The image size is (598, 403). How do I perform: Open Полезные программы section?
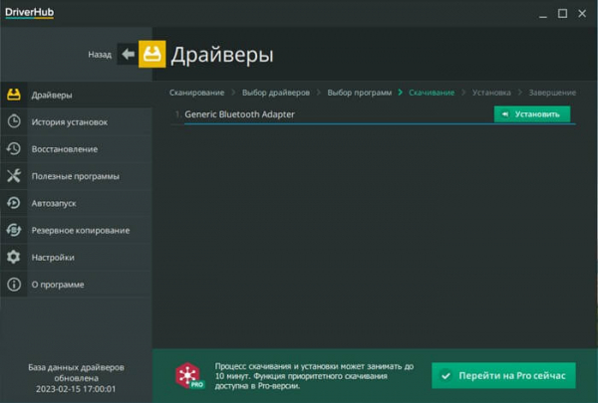[x=77, y=176]
